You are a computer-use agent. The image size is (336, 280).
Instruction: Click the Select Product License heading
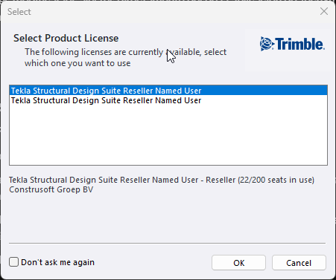tap(66, 38)
